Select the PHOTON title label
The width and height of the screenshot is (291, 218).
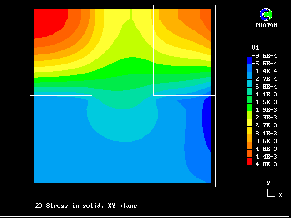tap(266, 25)
